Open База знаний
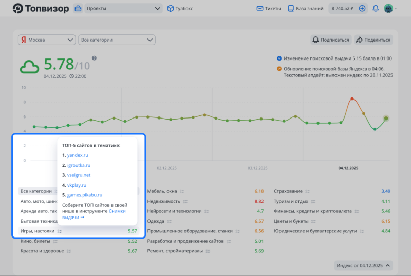Screen dimensions: 411x276 coord(306,9)
